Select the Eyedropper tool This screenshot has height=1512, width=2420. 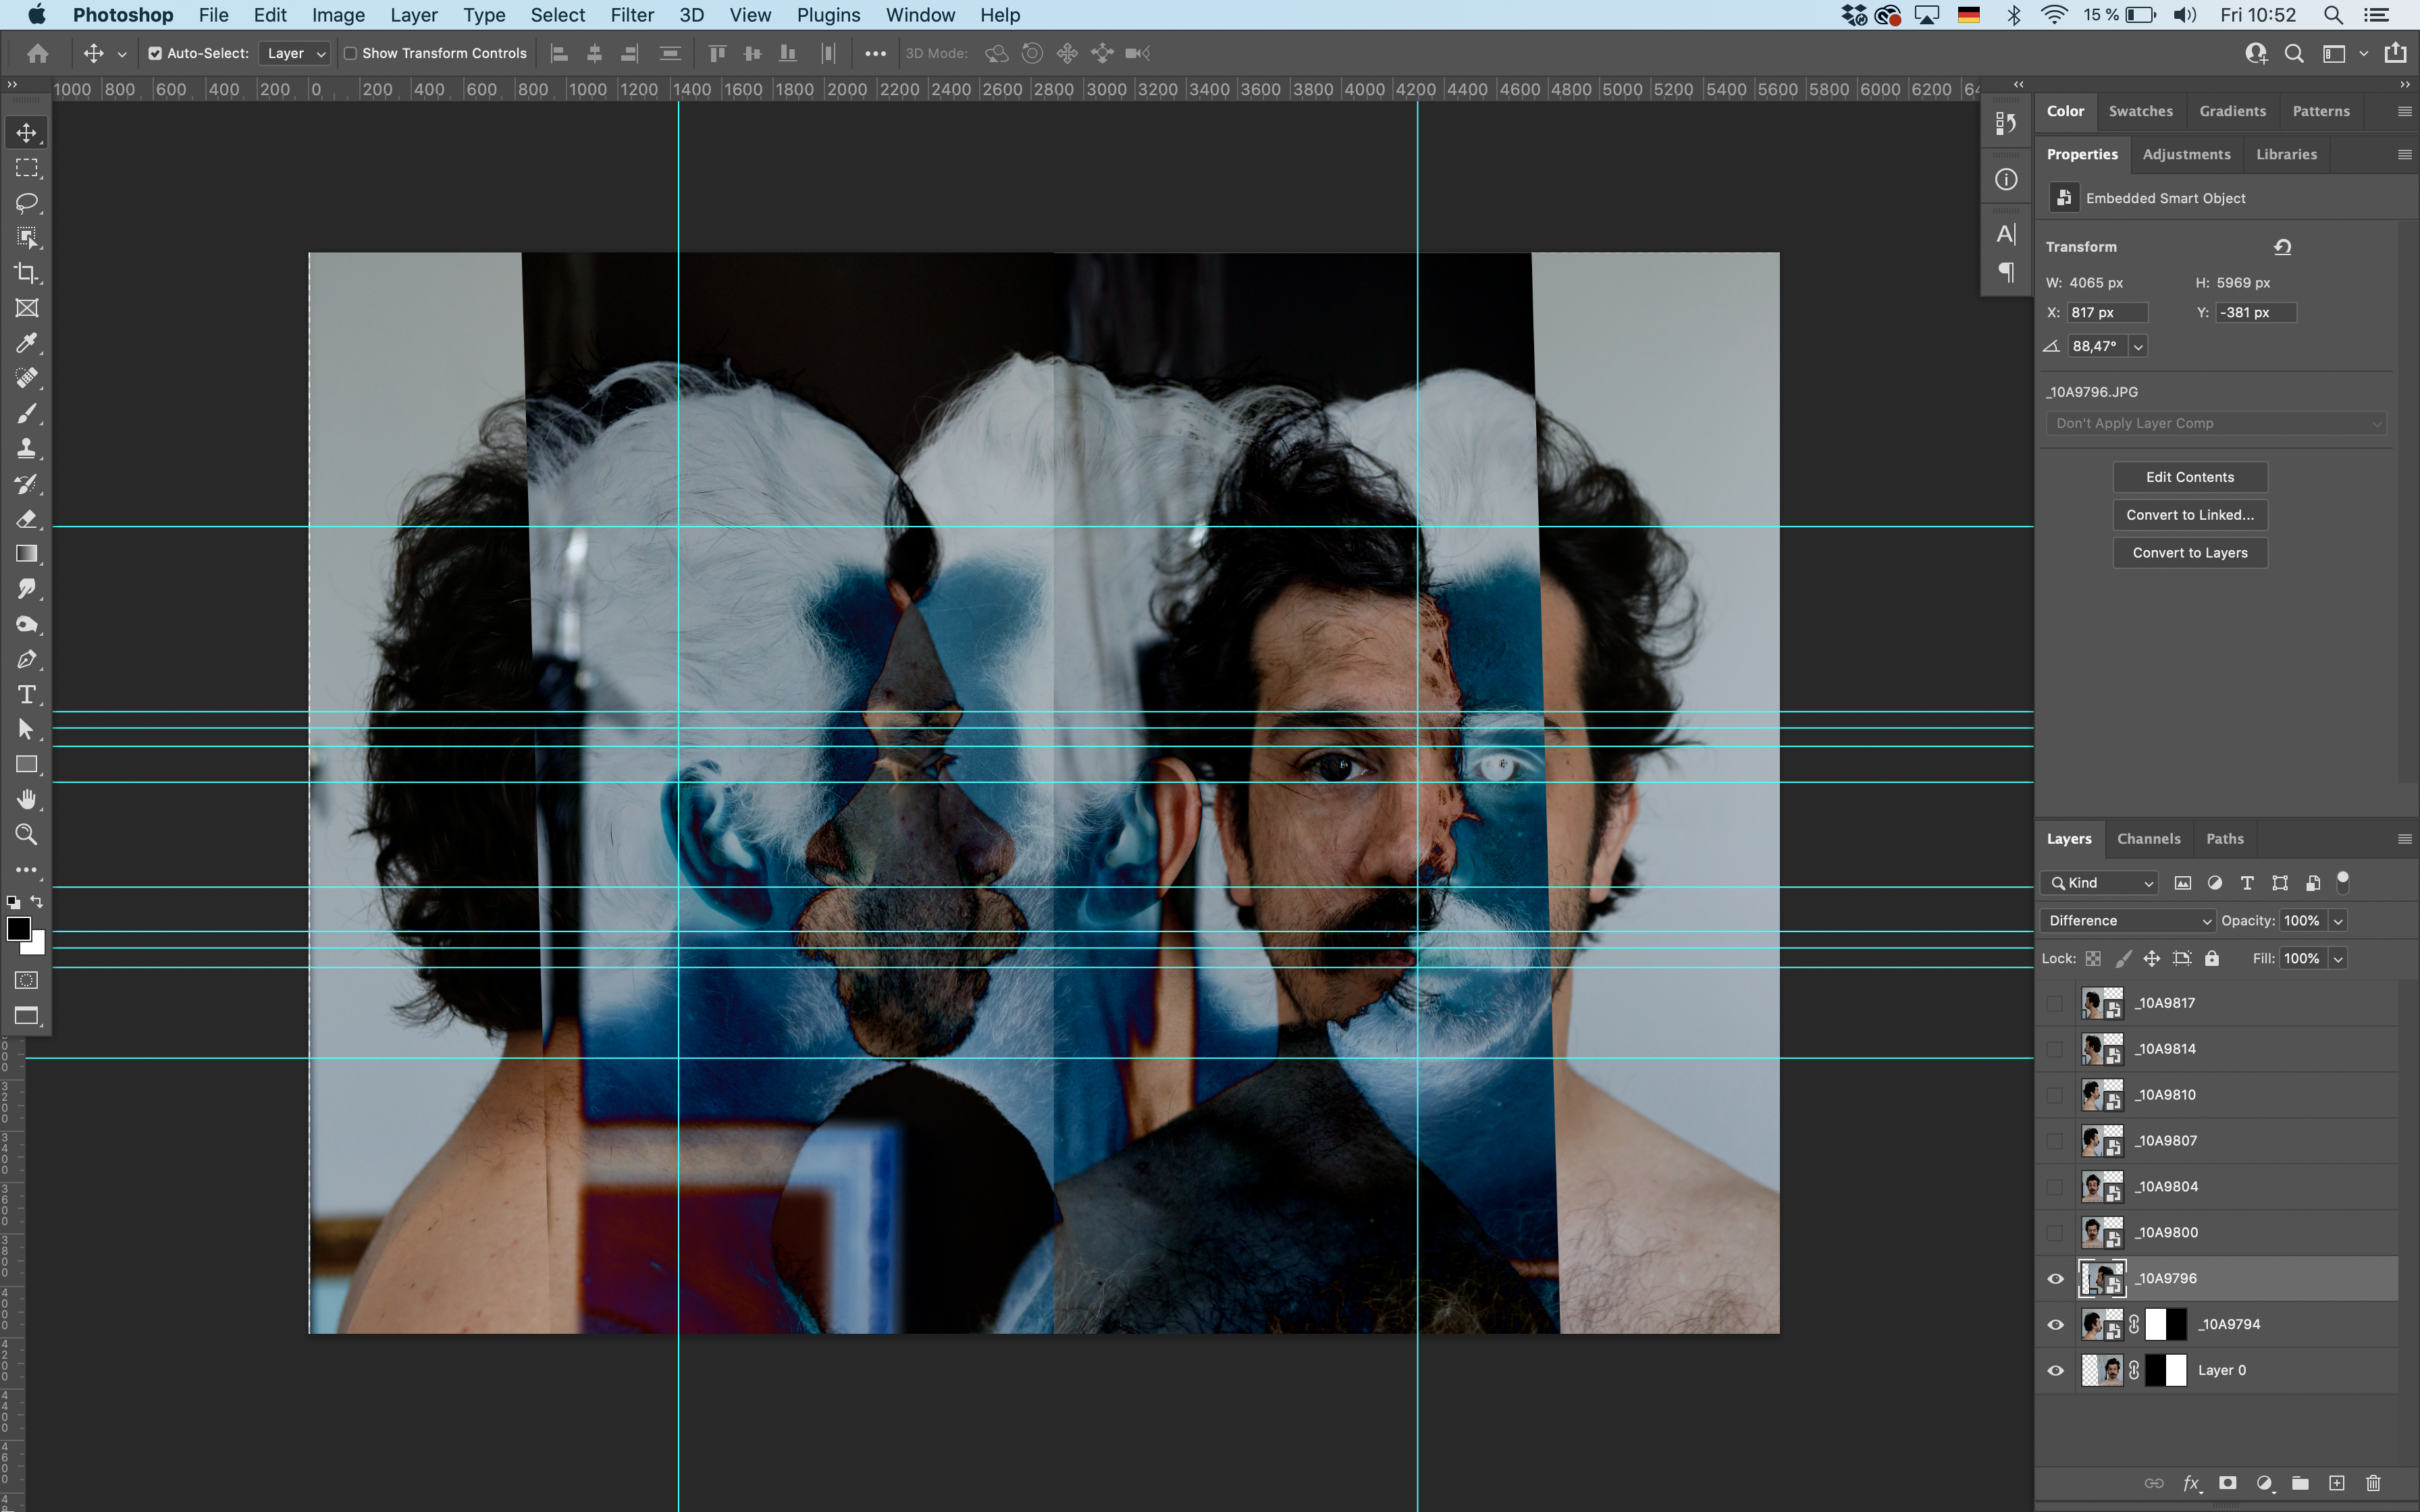(x=27, y=343)
